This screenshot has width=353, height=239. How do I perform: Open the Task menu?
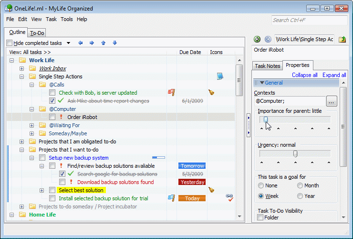pyautogui.click(x=51, y=19)
